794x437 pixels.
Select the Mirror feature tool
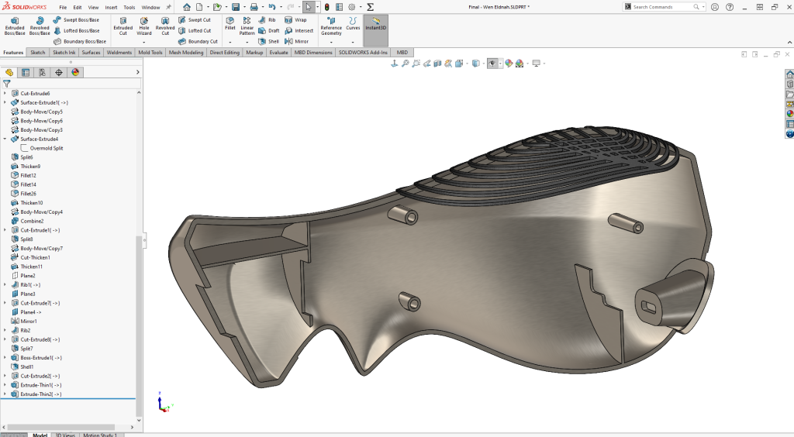click(296, 41)
